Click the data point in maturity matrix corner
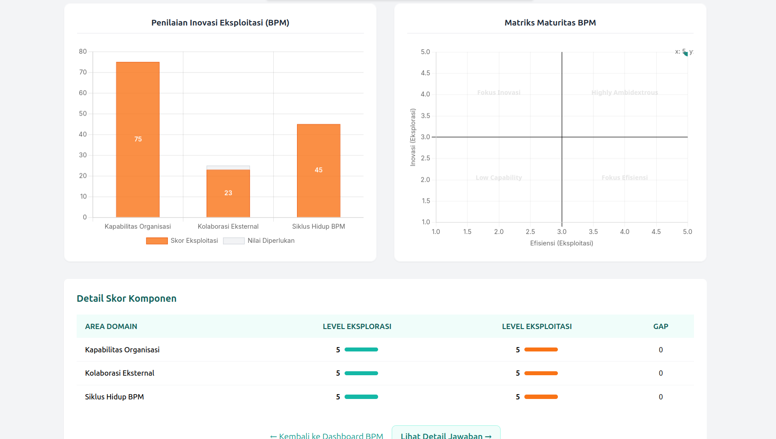776x439 pixels. [x=686, y=53]
